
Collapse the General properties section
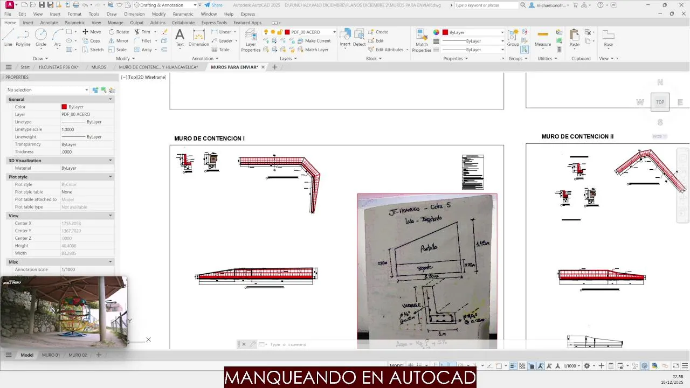click(111, 99)
